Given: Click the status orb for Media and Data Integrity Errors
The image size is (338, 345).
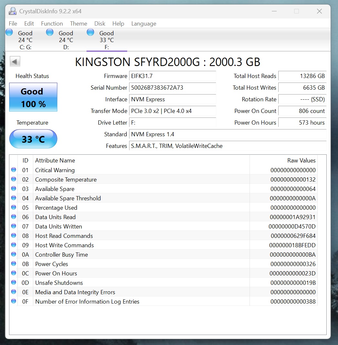Looking at the screenshot, I should (x=14, y=292).
